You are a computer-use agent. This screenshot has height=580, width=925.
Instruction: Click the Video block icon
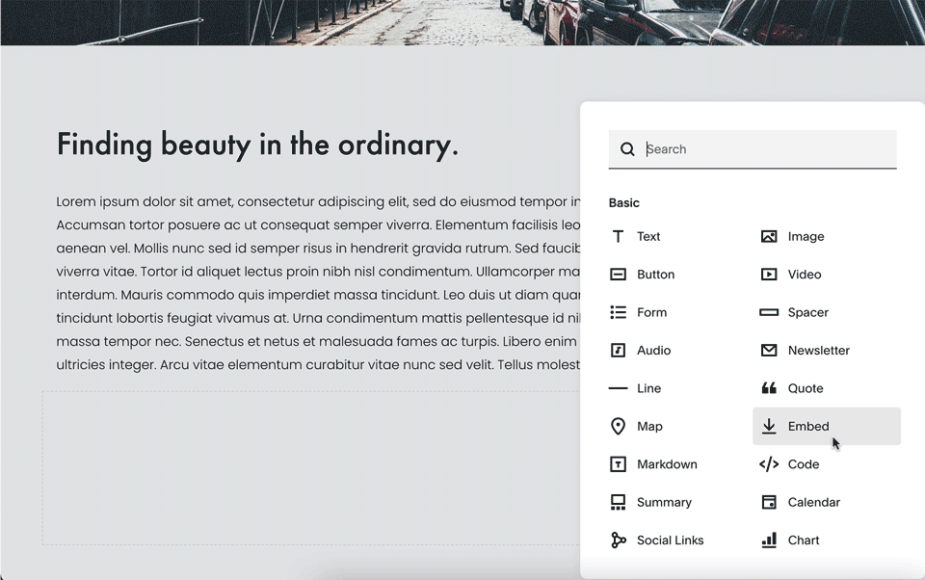(x=769, y=275)
